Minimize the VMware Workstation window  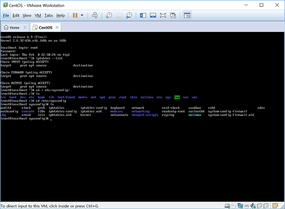[x=246, y=5]
